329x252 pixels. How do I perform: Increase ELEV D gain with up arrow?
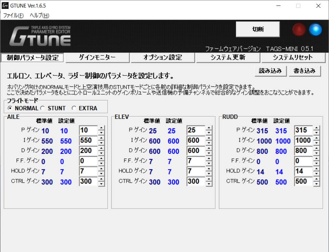[x=209, y=148]
